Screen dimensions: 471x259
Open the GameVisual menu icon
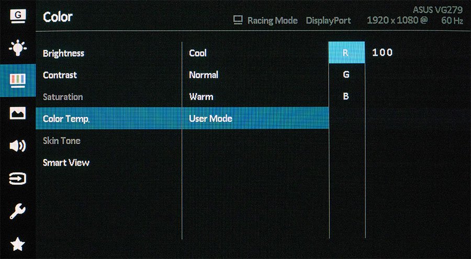click(18, 16)
